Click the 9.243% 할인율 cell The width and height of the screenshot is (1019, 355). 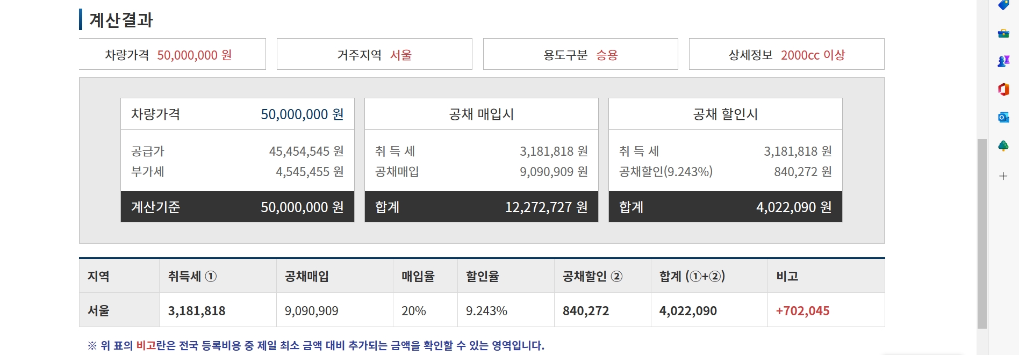tap(506, 310)
